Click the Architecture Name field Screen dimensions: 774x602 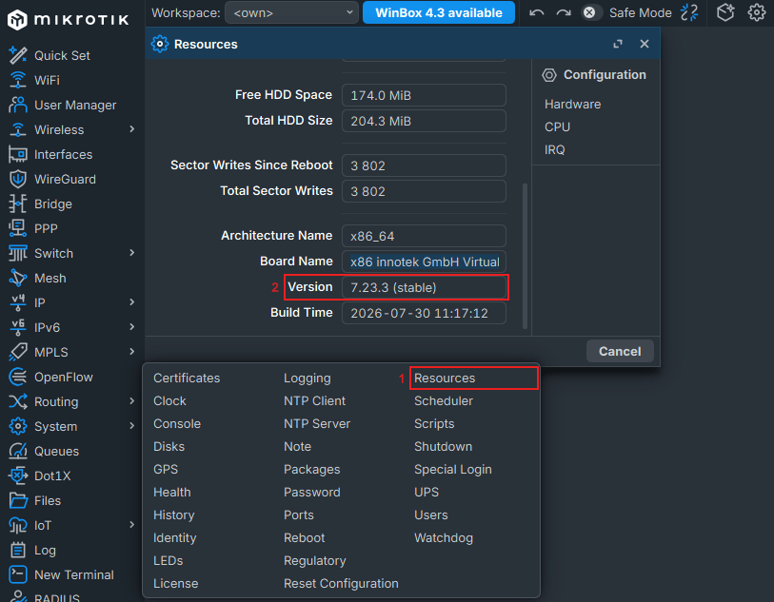point(424,236)
